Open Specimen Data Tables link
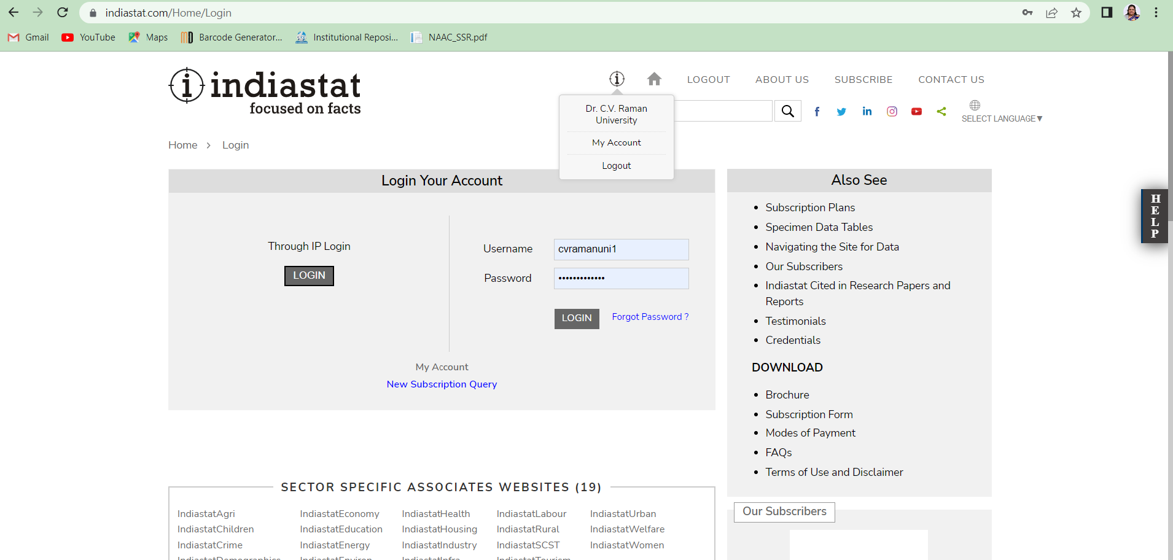 (819, 227)
